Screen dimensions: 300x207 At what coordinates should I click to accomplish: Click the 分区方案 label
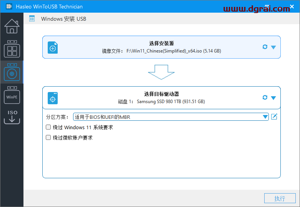tap(57, 117)
